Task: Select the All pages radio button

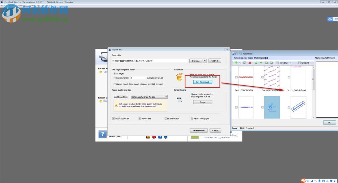Action: click(115, 74)
